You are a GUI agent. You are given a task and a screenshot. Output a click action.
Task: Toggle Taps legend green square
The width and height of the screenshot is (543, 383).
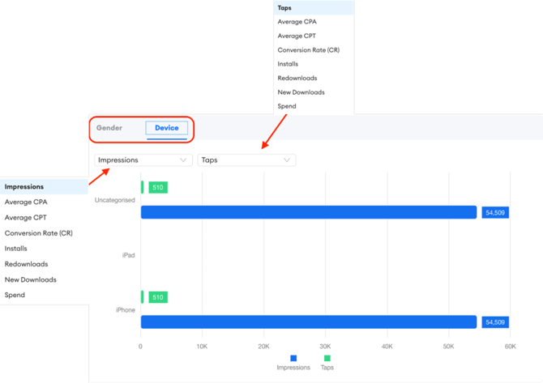pos(327,358)
